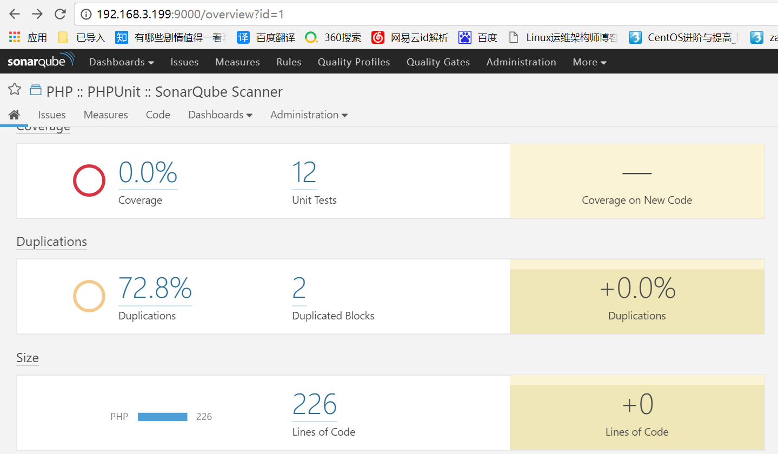Screen dimensions: 778x454
Task: Star the project as favorite
Action: (14, 89)
